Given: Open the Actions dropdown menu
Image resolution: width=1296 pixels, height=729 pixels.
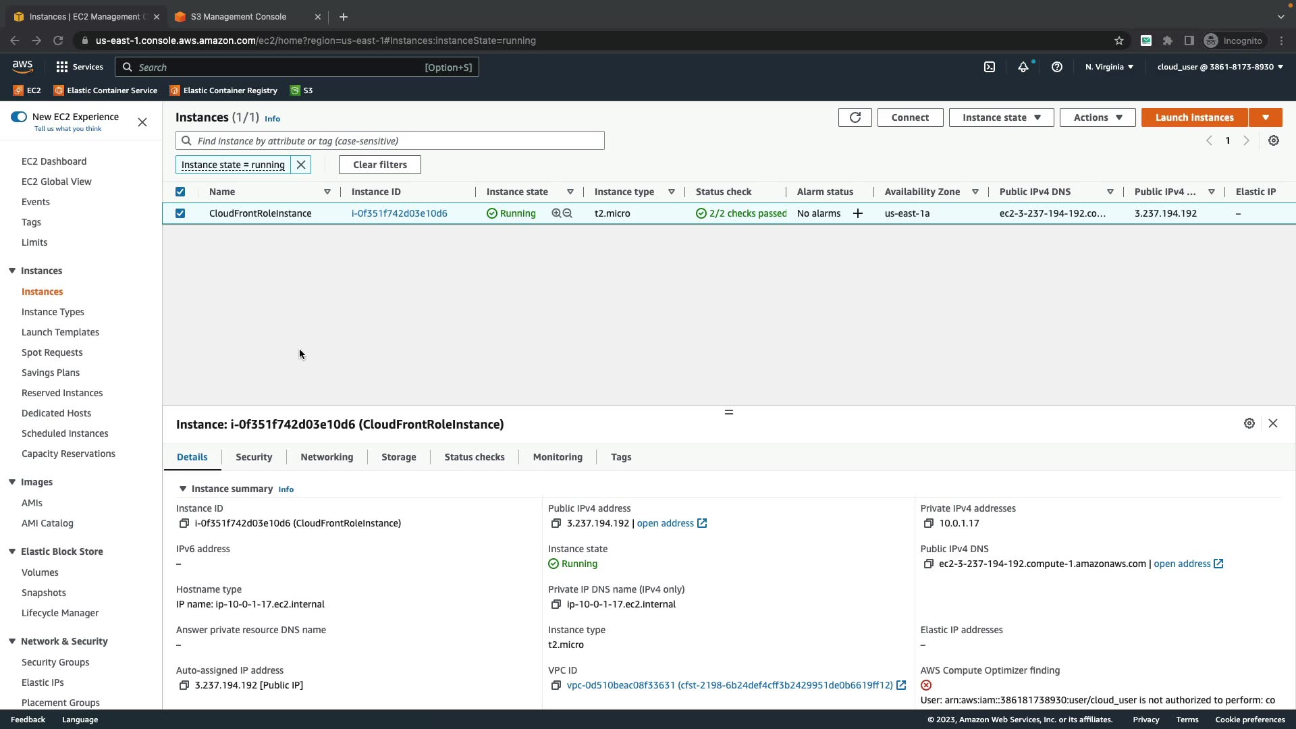Looking at the screenshot, I should (1098, 117).
